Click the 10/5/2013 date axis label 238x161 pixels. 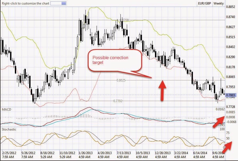tap(143, 153)
